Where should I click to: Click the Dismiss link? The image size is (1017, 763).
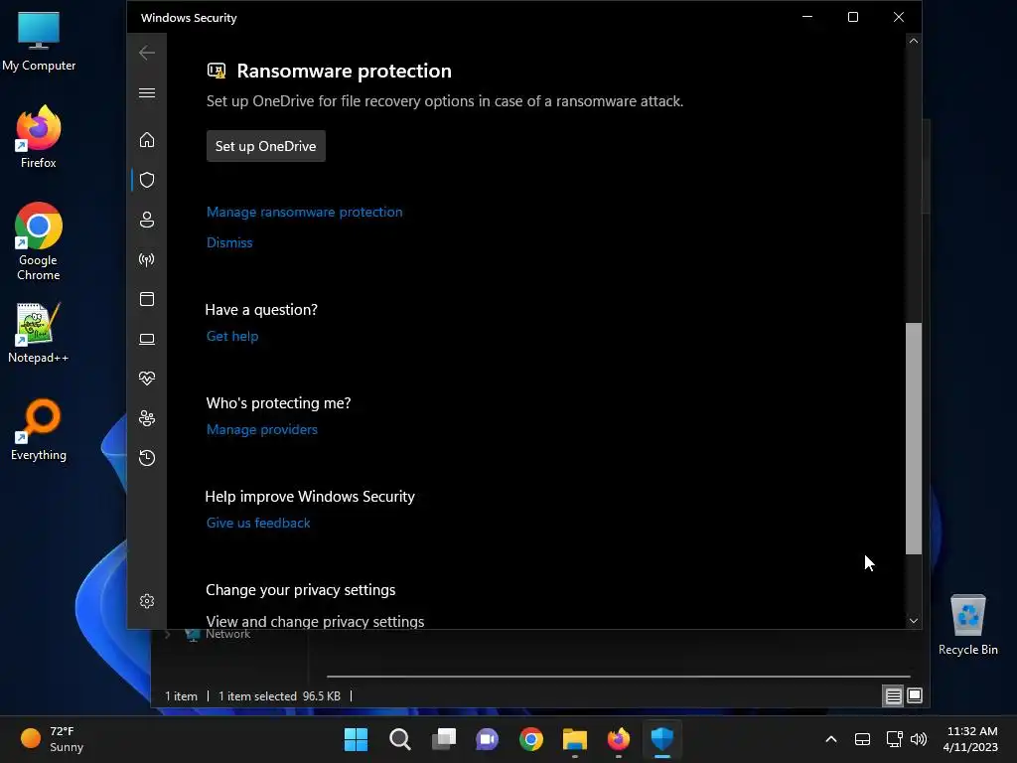click(x=229, y=242)
